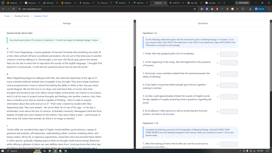Click the answer box for question 7
Viewport: 272px width, 153px height.
(229, 144)
